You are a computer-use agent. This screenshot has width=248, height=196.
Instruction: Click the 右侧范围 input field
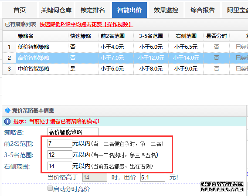point(60,166)
